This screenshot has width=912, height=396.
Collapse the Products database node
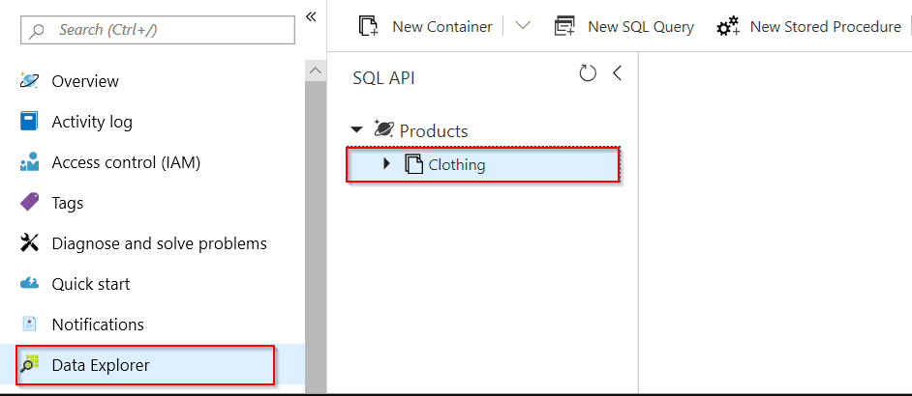click(x=356, y=130)
